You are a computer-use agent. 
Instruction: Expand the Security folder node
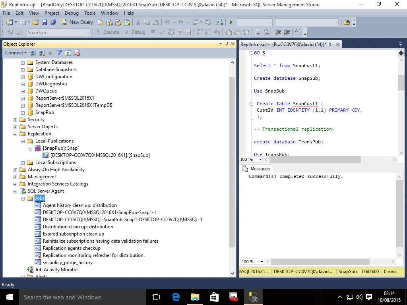16,120
